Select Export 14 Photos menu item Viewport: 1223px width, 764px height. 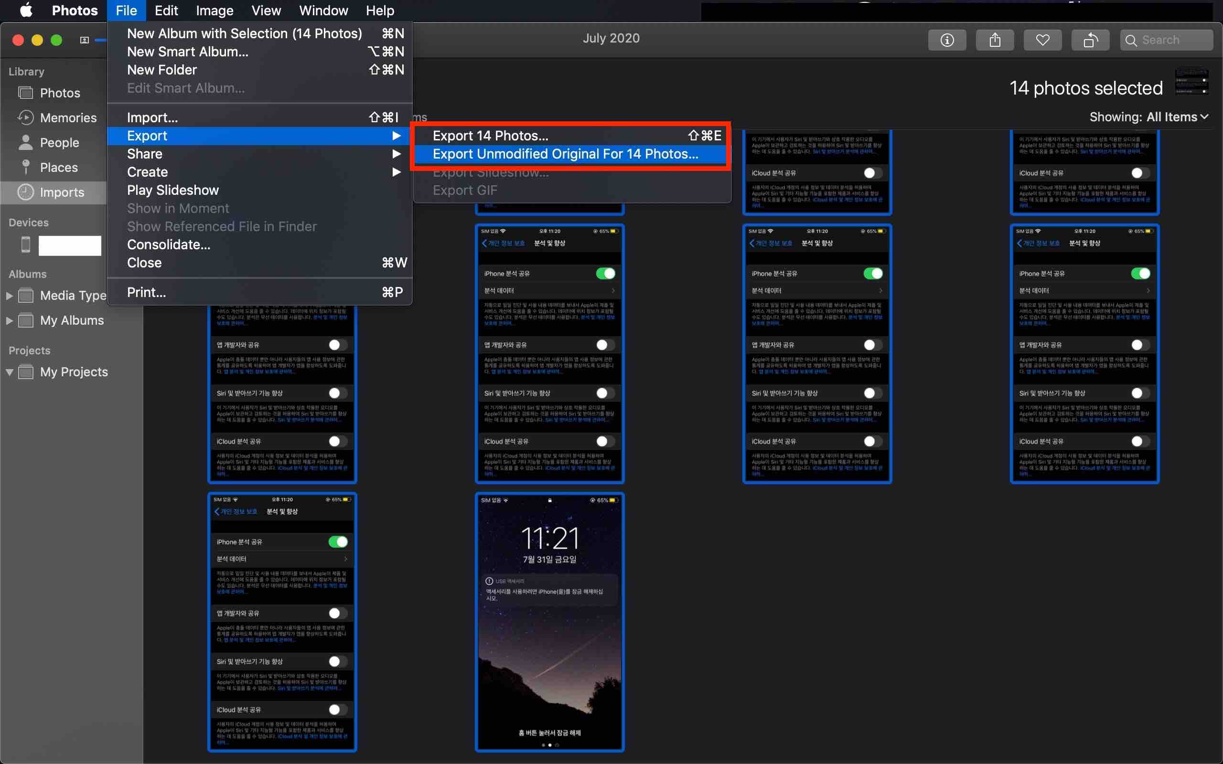tap(490, 136)
